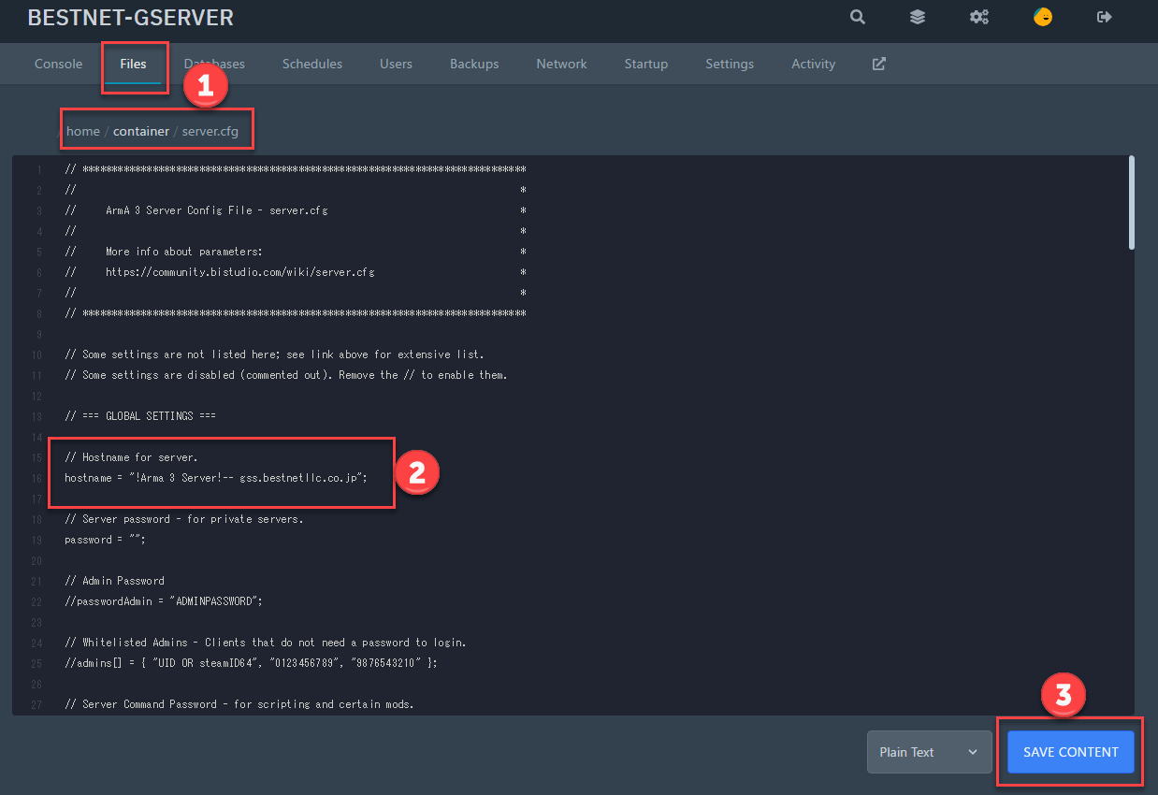Click the "// Hostname for server." comment
The width and height of the screenshot is (1158, 795).
131,457
